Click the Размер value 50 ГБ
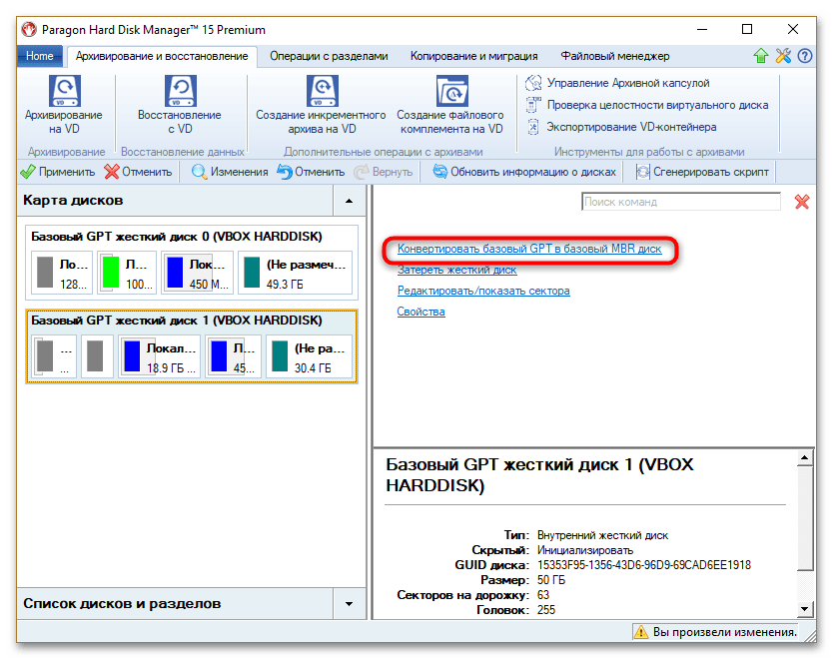 (x=551, y=580)
